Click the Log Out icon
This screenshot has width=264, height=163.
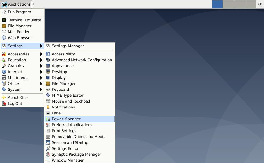4,103
